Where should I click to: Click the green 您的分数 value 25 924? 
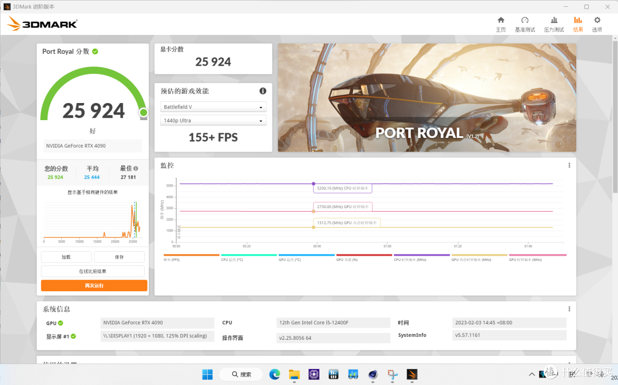click(55, 177)
